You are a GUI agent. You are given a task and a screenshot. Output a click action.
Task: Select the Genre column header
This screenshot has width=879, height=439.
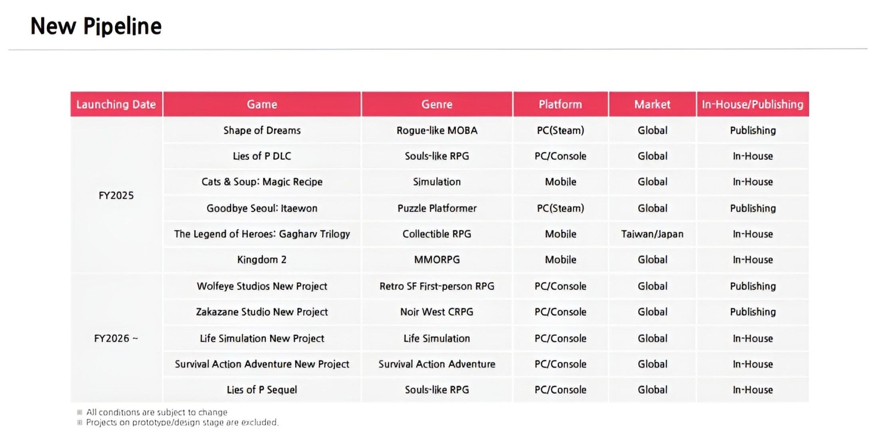point(437,104)
